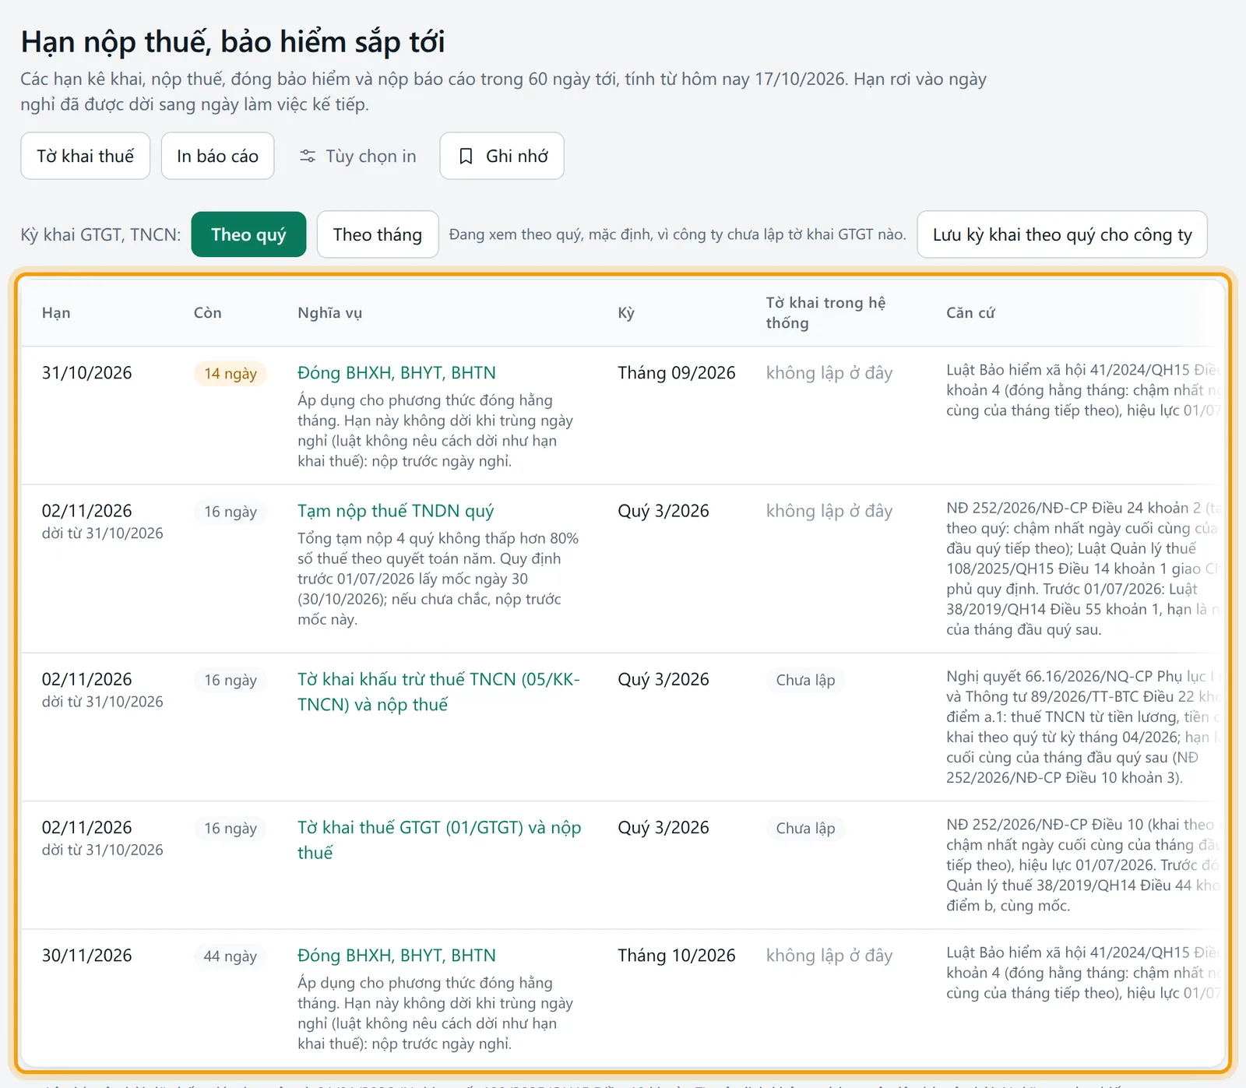Open Đóng BHXH link for Tháng 09/2026

tap(396, 373)
